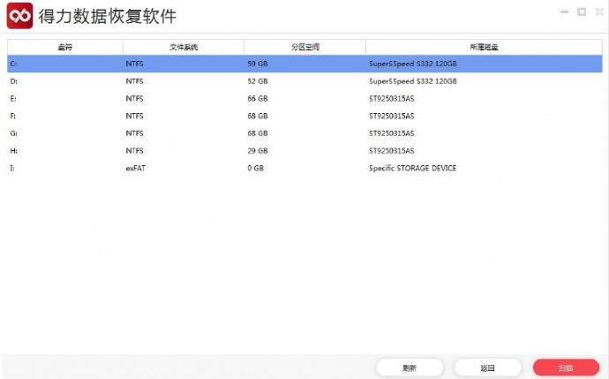Click ST9250315AS in the H: row
Viewport: 609px width, 379px height.
coord(392,151)
